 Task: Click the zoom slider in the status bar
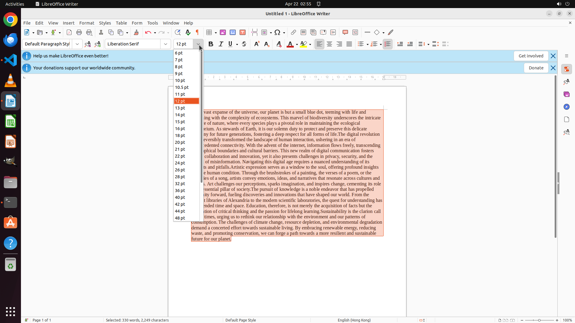click(x=539, y=320)
